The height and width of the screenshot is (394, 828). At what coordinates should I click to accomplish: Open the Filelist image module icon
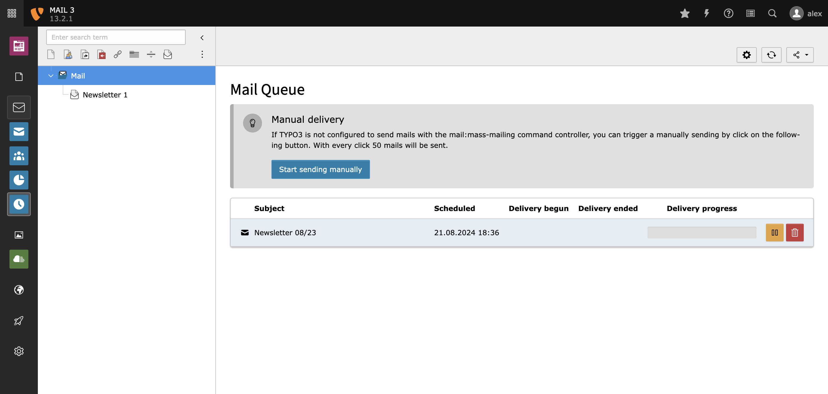(x=19, y=235)
